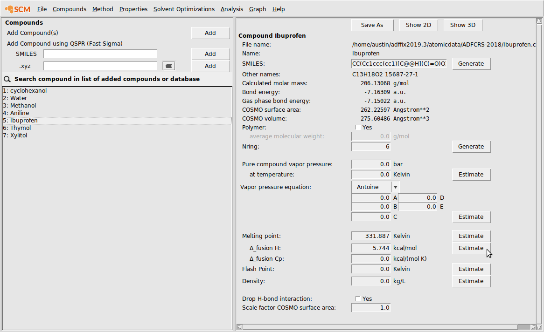
Task: Click the Antoine coefficient C field
Action: coord(371,217)
